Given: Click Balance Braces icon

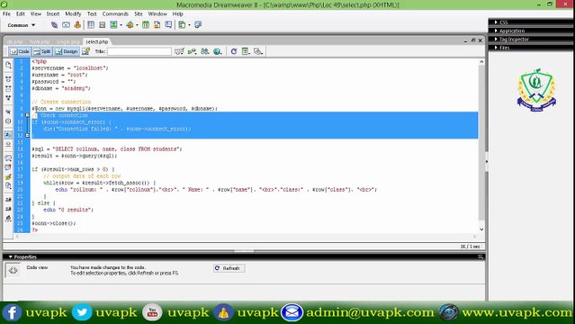Looking at the screenshot, I should point(8,121).
